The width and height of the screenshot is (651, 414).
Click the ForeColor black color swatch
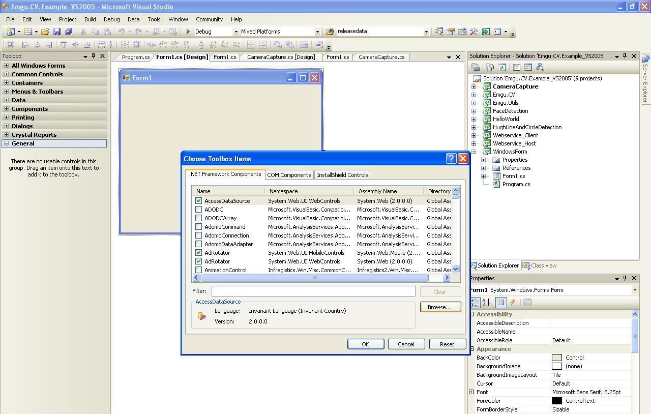557,401
